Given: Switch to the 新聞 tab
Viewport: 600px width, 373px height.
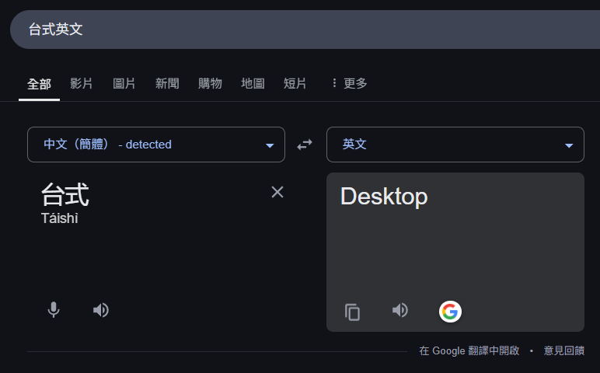Looking at the screenshot, I should point(167,83).
